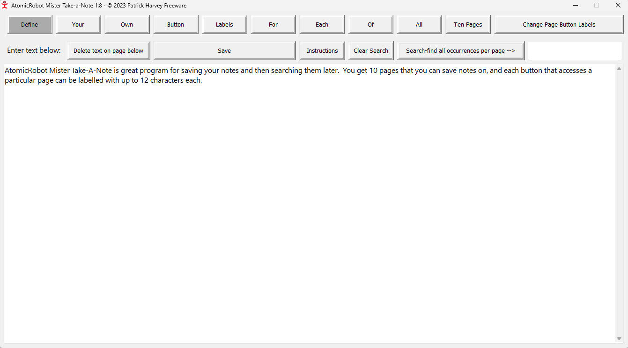Click 'Search-find all occurrences per page' button

(460, 51)
